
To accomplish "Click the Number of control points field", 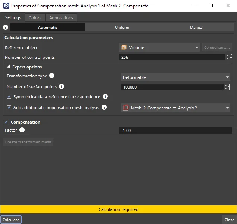I will click(172, 57).
